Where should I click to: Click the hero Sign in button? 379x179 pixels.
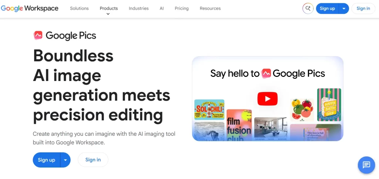pos(93,160)
